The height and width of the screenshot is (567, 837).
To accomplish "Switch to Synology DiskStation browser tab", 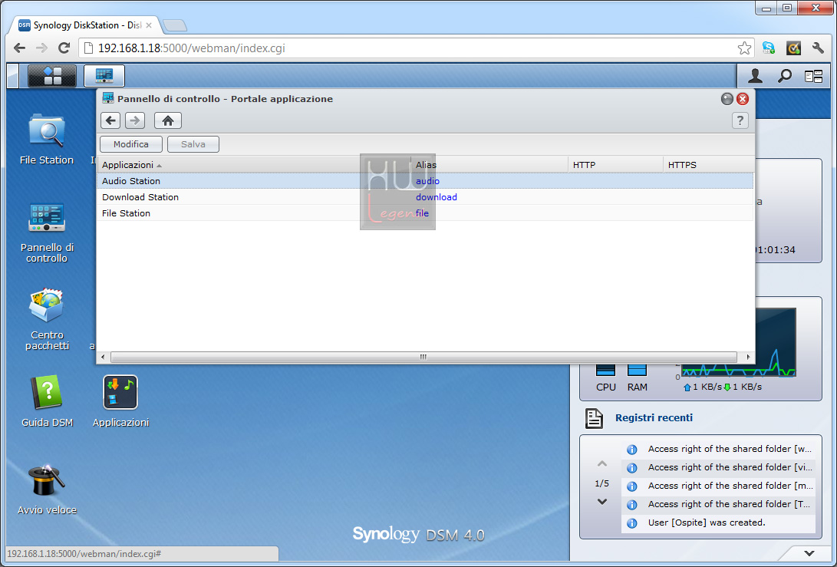I will pyautogui.click(x=85, y=25).
